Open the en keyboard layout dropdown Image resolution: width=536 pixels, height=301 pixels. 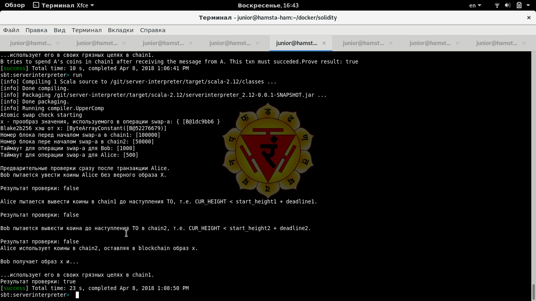pos(475,5)
